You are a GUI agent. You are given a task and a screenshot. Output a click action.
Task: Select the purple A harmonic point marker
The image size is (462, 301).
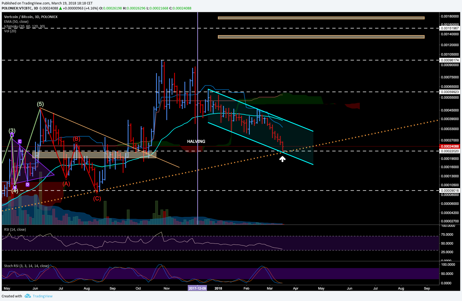pyautogui.click(x=12, y=135)
